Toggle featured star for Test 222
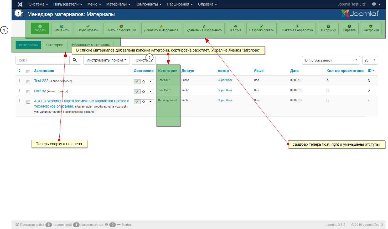 [144, 82]
